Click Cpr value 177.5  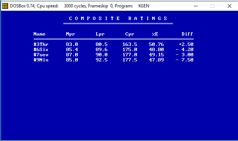point(130,60)
